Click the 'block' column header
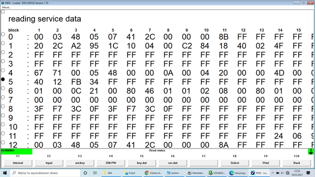315x177 pixels. [13, 30]
